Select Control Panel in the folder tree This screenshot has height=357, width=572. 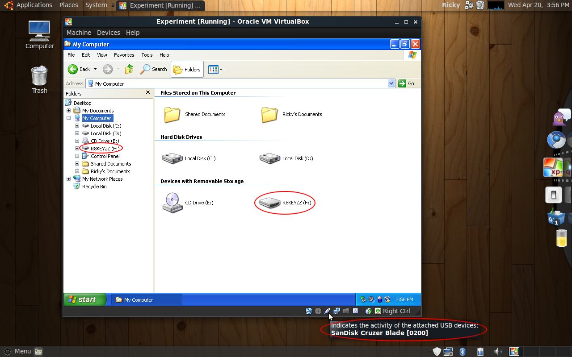tap(105, 156)
